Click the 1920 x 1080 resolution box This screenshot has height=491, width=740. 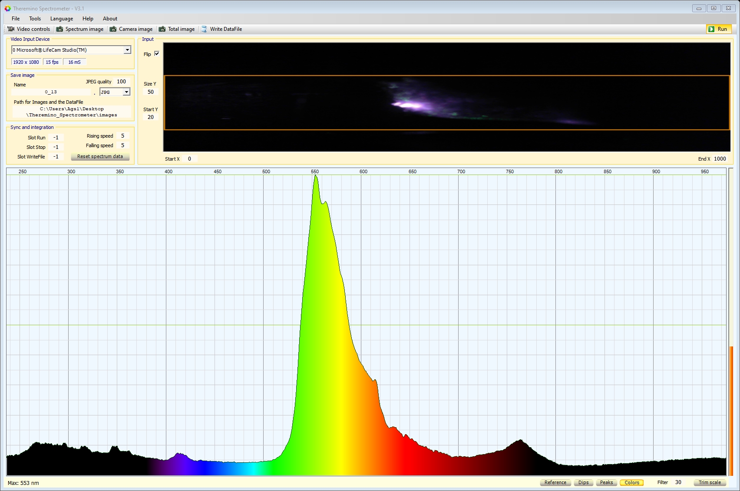coord(26,62)
